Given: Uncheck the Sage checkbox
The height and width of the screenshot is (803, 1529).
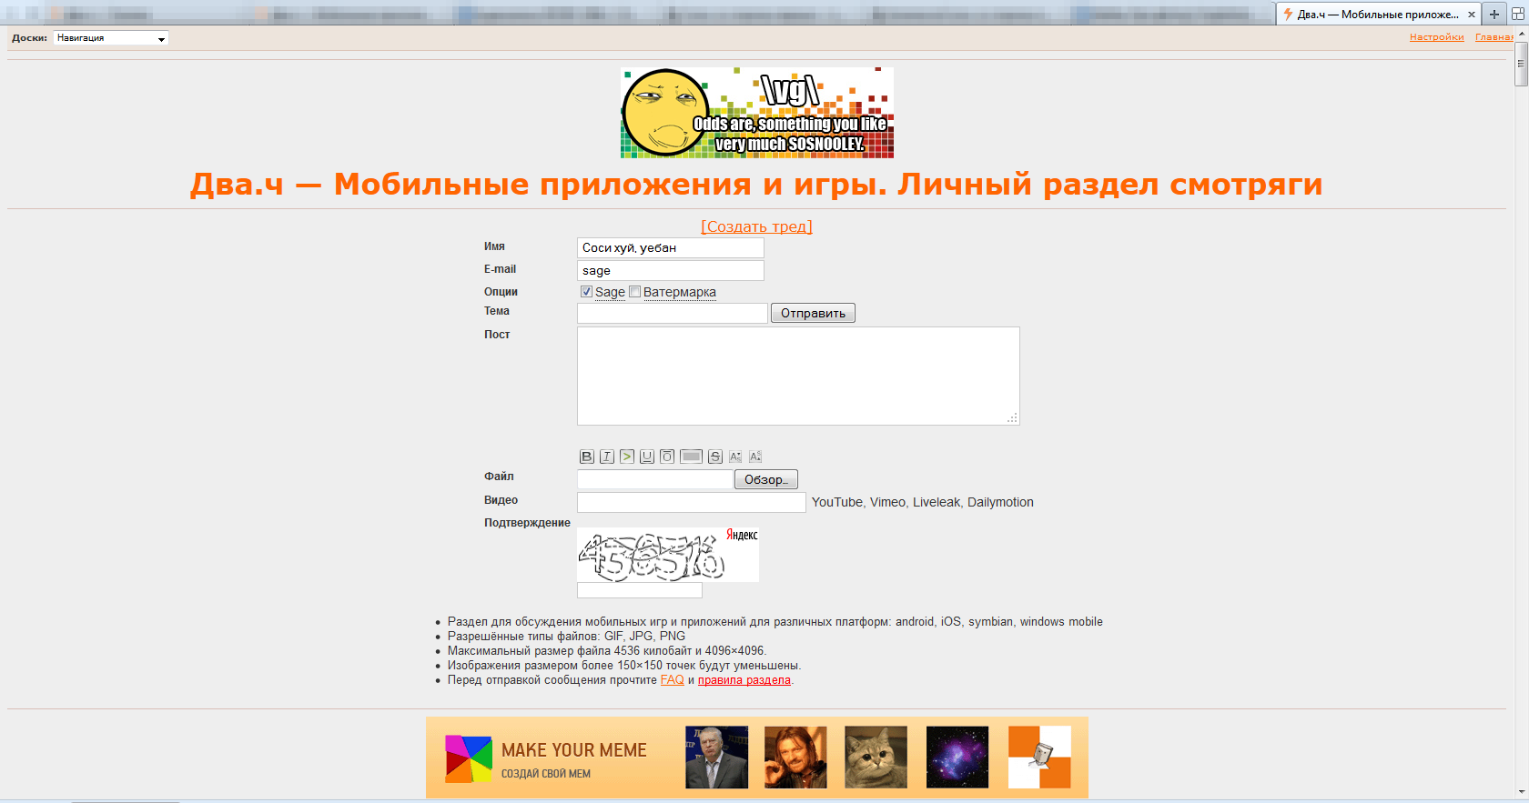Looking at the screenshot, I should (586, 292).
